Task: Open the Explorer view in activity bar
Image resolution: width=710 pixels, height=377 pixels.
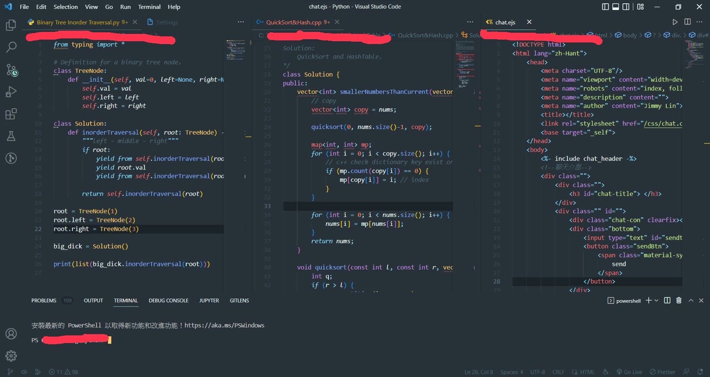Action: click(11, 25)
